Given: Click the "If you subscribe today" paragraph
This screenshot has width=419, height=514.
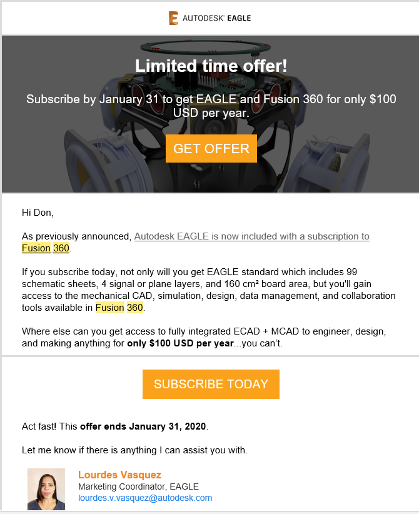Looking at the screenshot, I should point(209,290).
